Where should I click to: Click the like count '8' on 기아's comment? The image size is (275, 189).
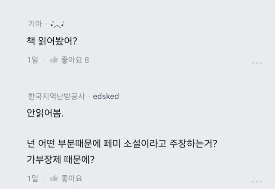tap(87, 60)
